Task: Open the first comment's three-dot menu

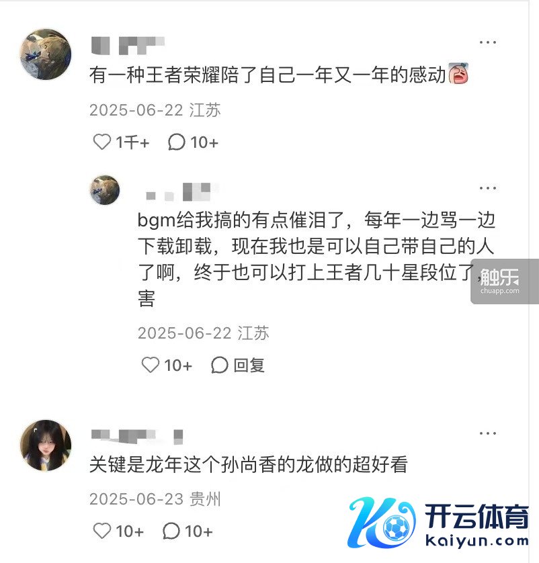Action: [x=488, y=42]
